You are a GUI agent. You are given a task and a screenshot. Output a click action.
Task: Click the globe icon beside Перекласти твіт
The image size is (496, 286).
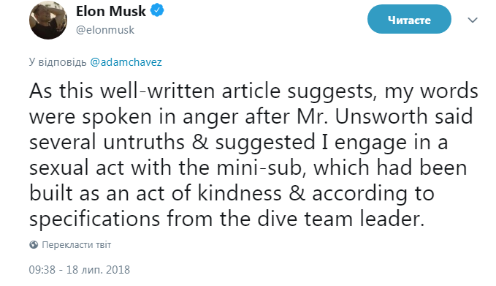click(x=34, y=244)
